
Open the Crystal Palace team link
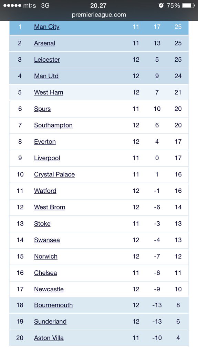[x=54, y=174]
